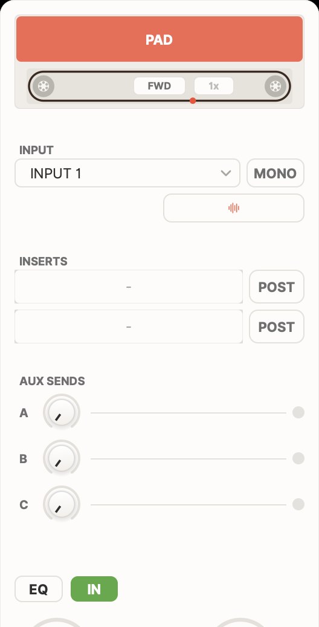Click the 1x tape speed button
The height and width of the screenshot is (627, 319).
pyautogui.click(x=214, y=86)
